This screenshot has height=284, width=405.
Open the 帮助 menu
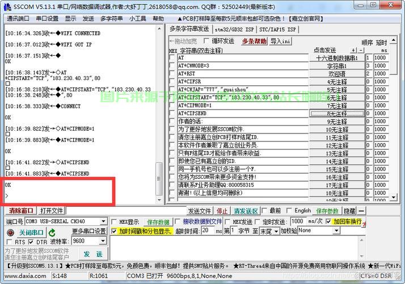tap(158, 19)
